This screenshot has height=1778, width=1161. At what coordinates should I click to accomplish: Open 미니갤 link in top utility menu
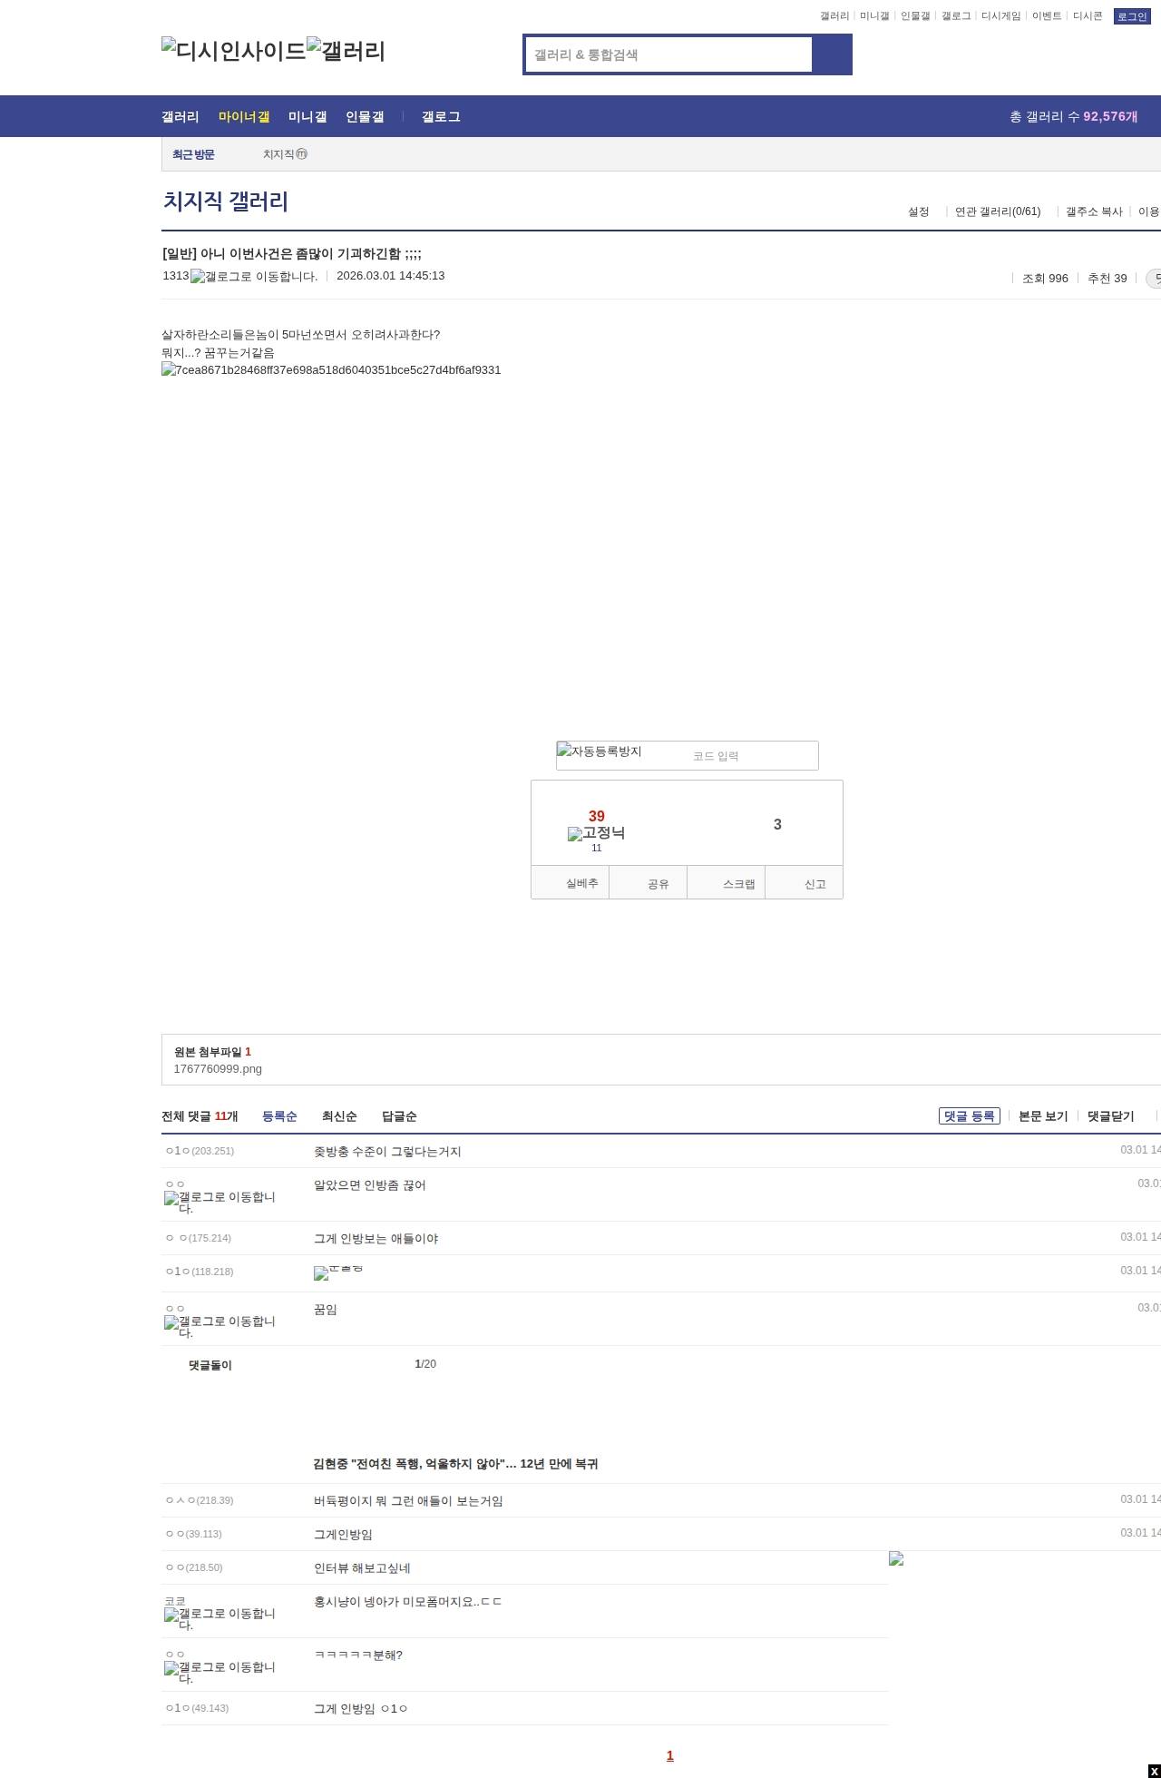(874, 16)
